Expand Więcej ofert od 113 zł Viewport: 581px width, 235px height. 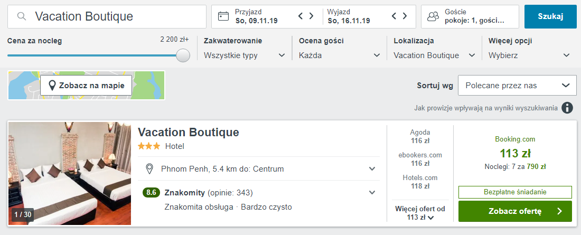[x=420, y=213]
